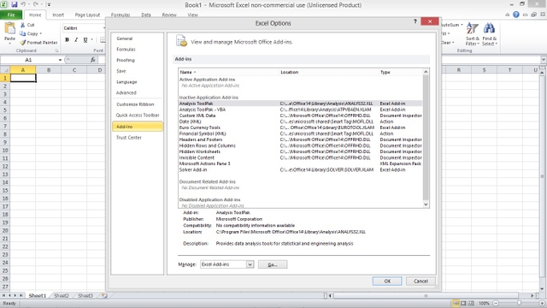Viewport: 547px width, 308px height.
Task: Select General category in Excel Options
Action: point(138,38)
